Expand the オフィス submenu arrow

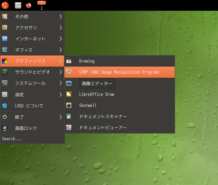point(61,50)
